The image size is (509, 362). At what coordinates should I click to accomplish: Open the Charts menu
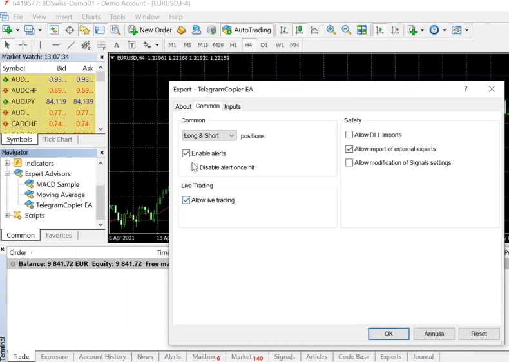click(91, 17)
